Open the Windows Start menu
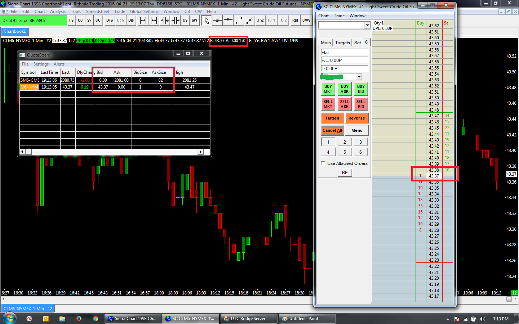The image size is (519, 324). 9,319
